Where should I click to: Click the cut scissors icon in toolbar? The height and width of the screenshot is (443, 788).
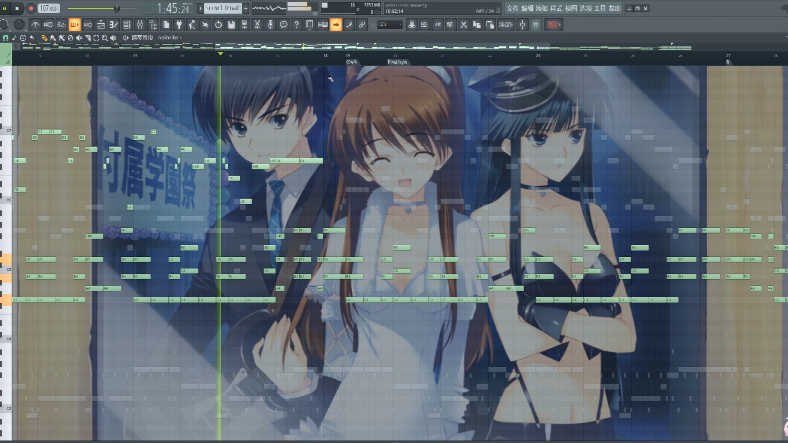click(464, 25)
